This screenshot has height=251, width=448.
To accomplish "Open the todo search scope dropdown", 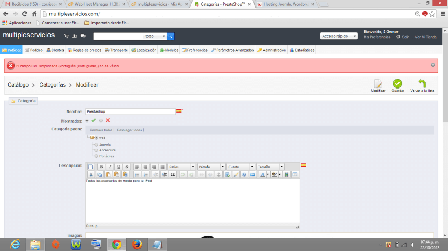I will pyautogui.click(x=155, y=36).
